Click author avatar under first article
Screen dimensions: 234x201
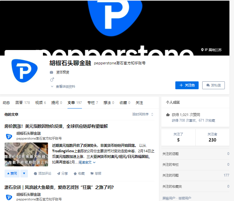coord(9,136)
